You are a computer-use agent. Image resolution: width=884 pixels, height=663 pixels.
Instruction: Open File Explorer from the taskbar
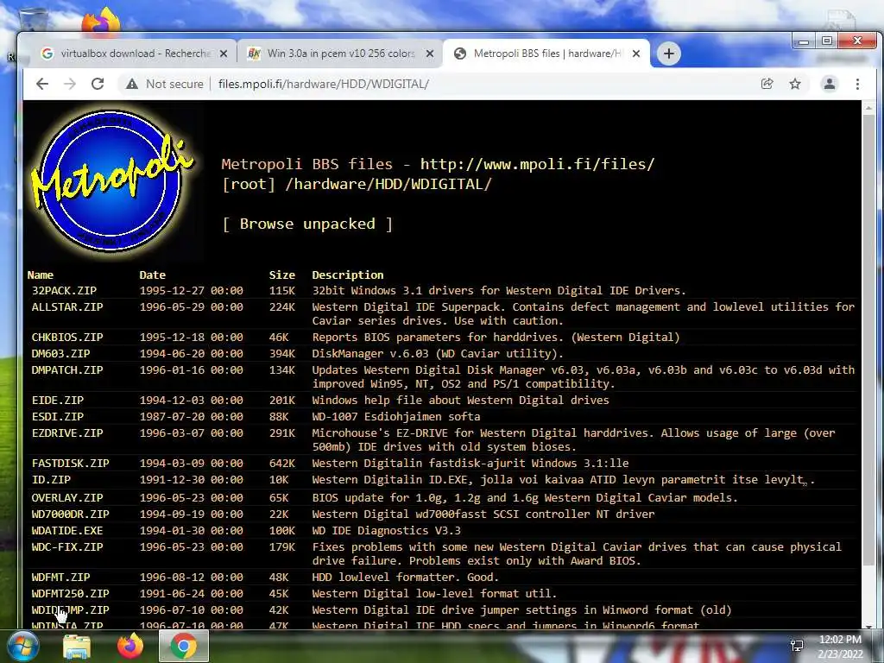pos(77,646)
